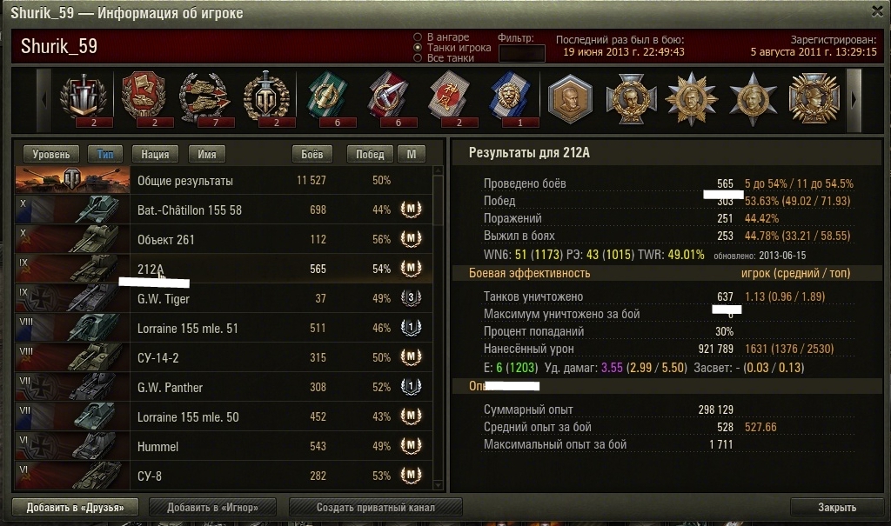Click the scroll-down arrow of tank list

coord(438,485)
